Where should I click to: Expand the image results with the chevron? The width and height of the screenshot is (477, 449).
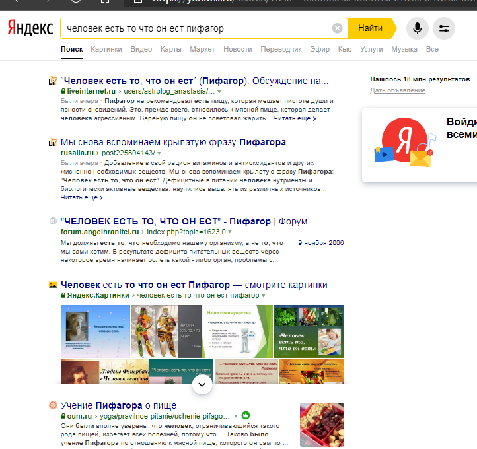203,384
